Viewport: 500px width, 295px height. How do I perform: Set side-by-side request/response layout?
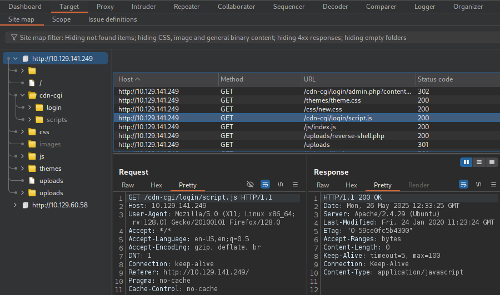pos(466,162)
